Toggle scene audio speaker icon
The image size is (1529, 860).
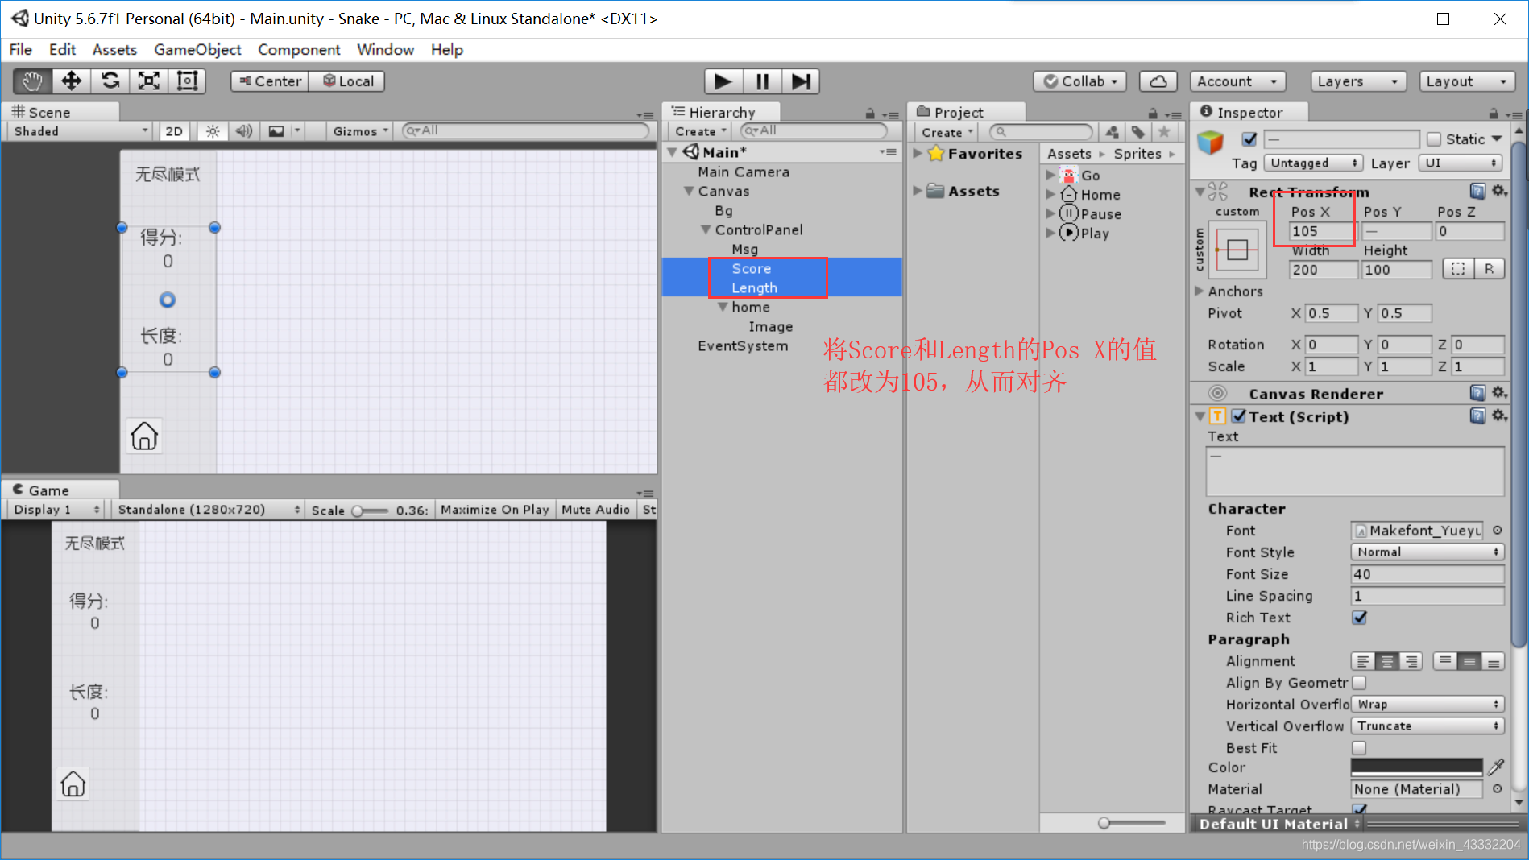[x=244, y=131]
